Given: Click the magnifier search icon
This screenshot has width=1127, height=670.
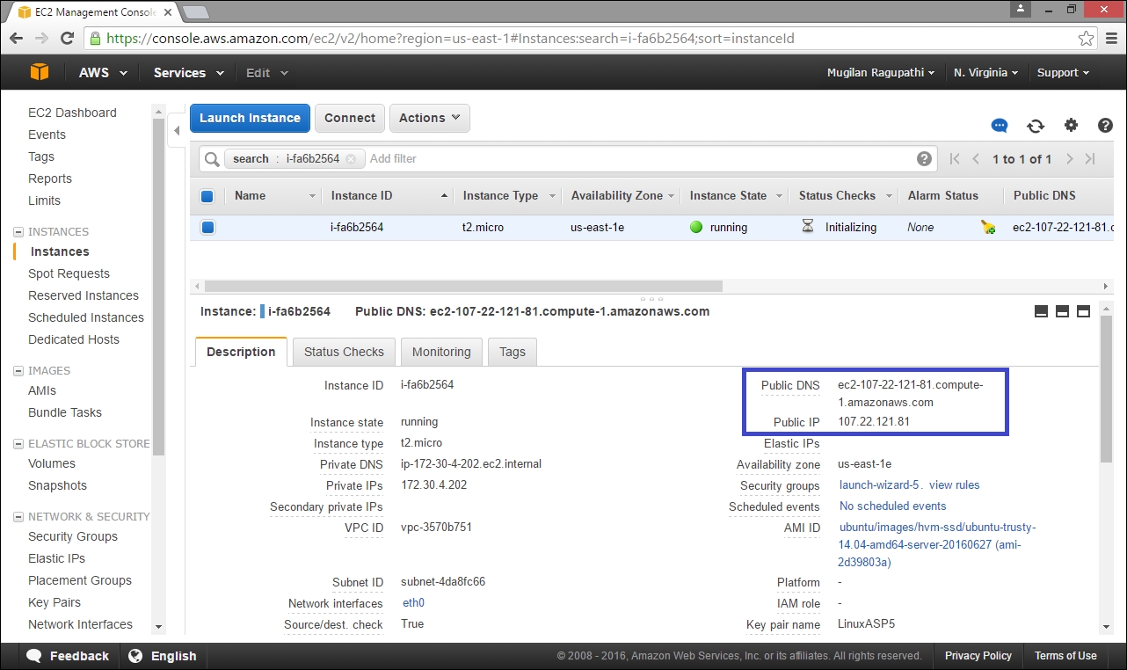Looking at the screenshot, I should (x=212, y=159).
